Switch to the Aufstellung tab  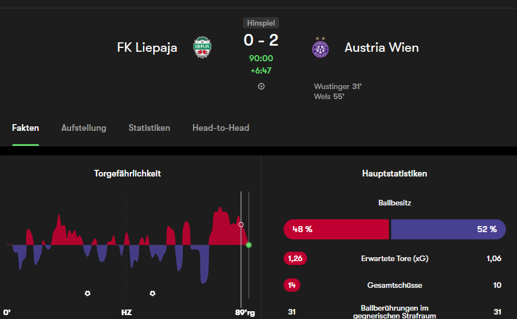(84, 128)
